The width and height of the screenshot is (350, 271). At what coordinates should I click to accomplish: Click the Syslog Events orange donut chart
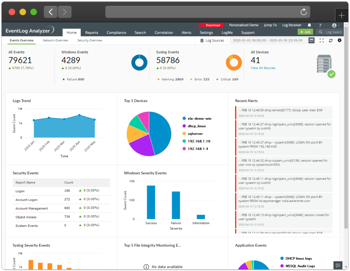(x=234, y=63)
